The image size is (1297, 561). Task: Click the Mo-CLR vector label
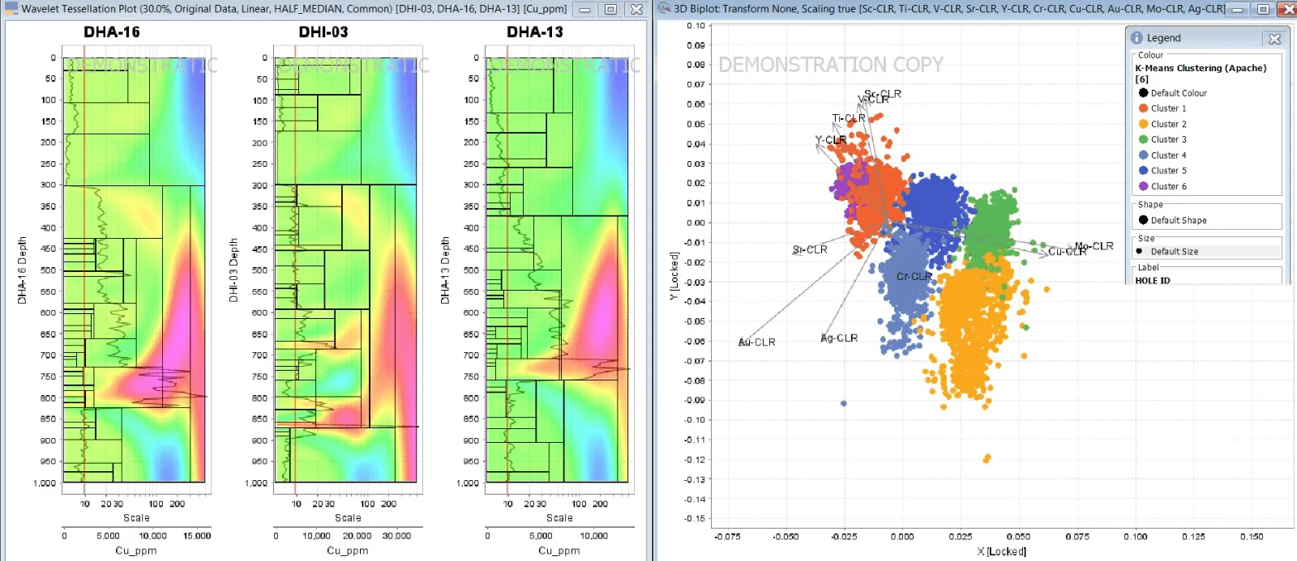click(1094, 246)
